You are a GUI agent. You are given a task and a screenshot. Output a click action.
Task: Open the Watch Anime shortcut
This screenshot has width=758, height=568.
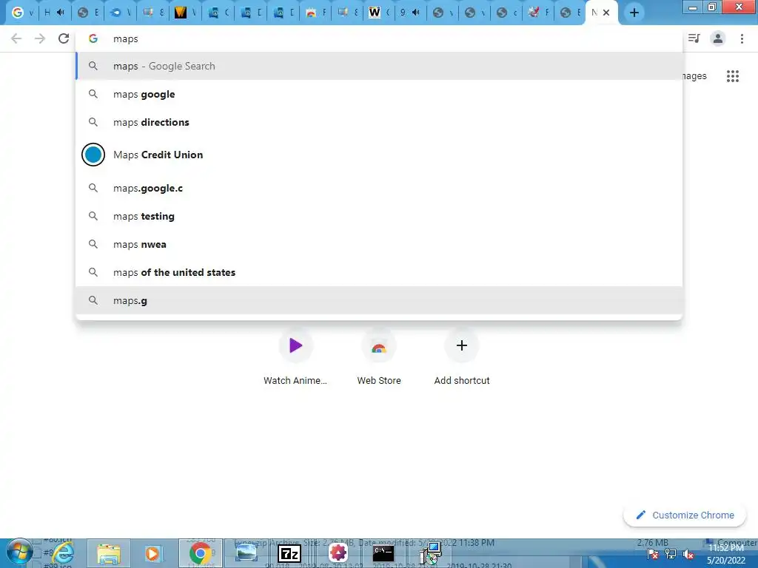(x=295, y=356)
